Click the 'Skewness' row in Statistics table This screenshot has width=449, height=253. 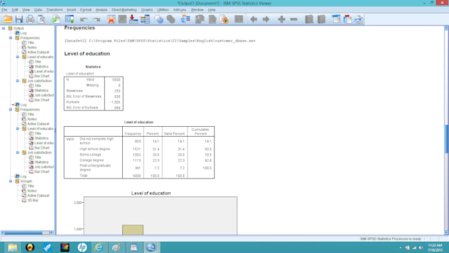(74, 90)
